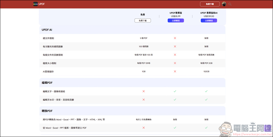Click the 1GB cloud storage value

click(x=144, y=71)
